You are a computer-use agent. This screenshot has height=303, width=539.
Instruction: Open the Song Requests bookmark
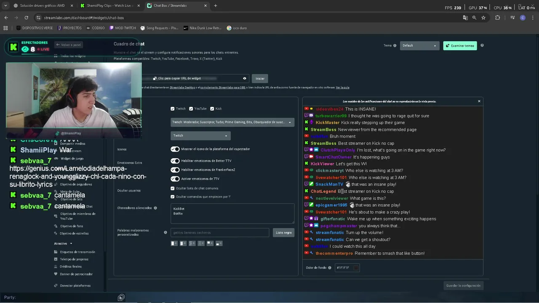(x=159, y=28)
